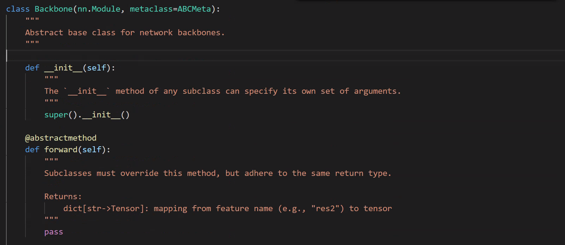Click the Backbone class name

point(53,9)
